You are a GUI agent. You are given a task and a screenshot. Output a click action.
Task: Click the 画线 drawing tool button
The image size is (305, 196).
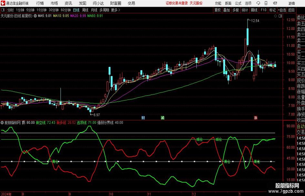pyautogui.click(x=254, y=10)
